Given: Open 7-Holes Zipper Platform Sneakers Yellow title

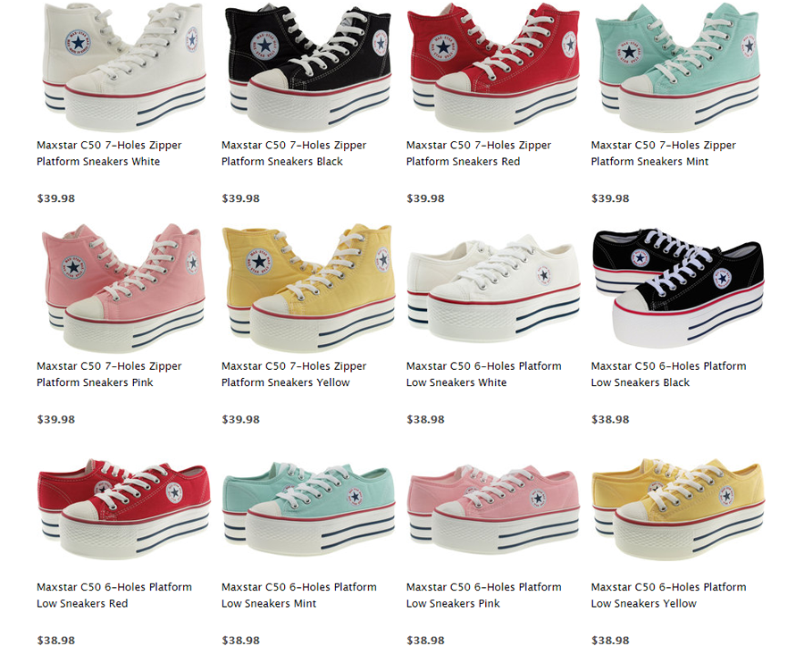Looking at the screenshot, I should click(294, 374).
